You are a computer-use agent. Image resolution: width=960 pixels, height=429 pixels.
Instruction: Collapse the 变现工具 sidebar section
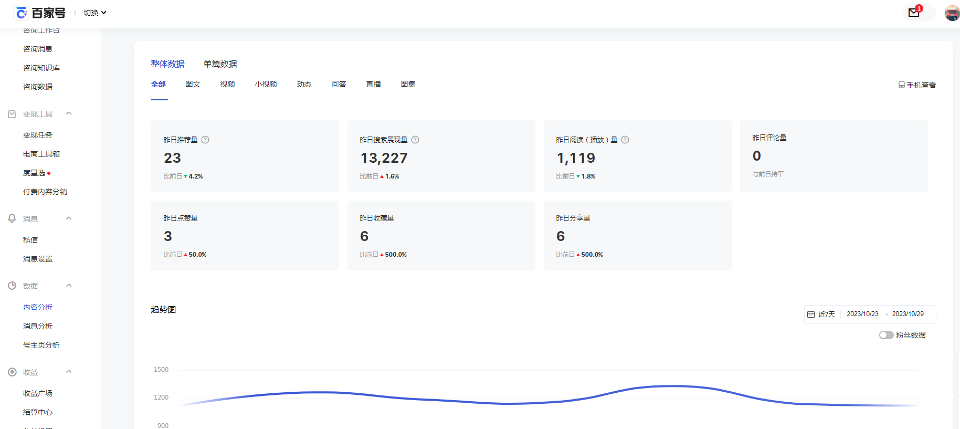69,113
